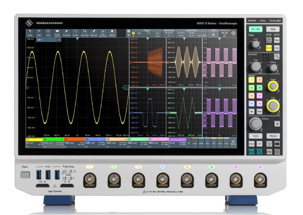
Task: Tap the on-screen Measure toolbar icon
Action: [94, 33]
